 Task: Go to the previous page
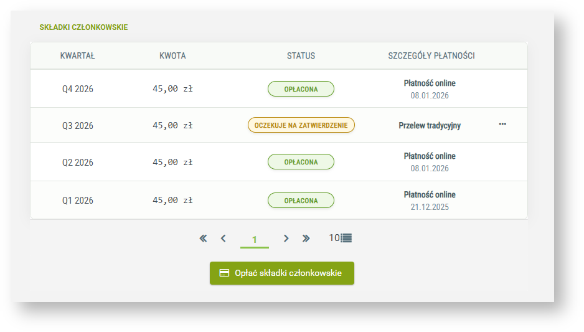pyautogui.click(x=224, y=238)
